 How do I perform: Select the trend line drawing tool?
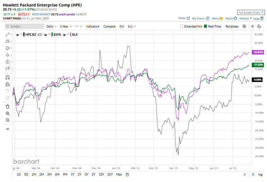7,34
